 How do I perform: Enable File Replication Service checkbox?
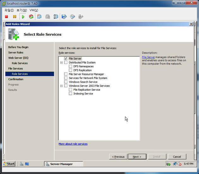pos(70,90)
